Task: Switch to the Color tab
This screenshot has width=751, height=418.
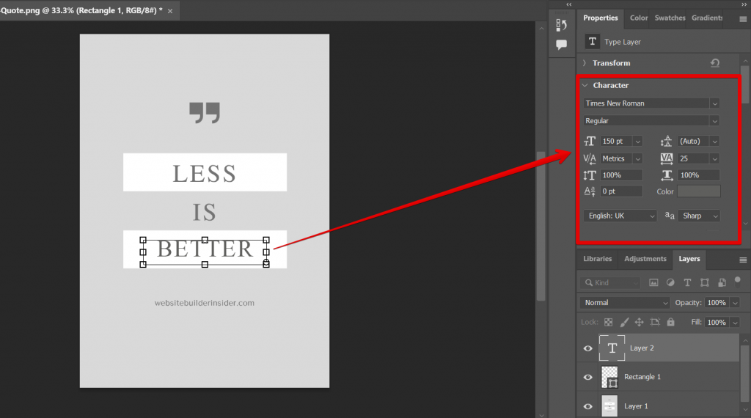Action: tap(639, 18)
